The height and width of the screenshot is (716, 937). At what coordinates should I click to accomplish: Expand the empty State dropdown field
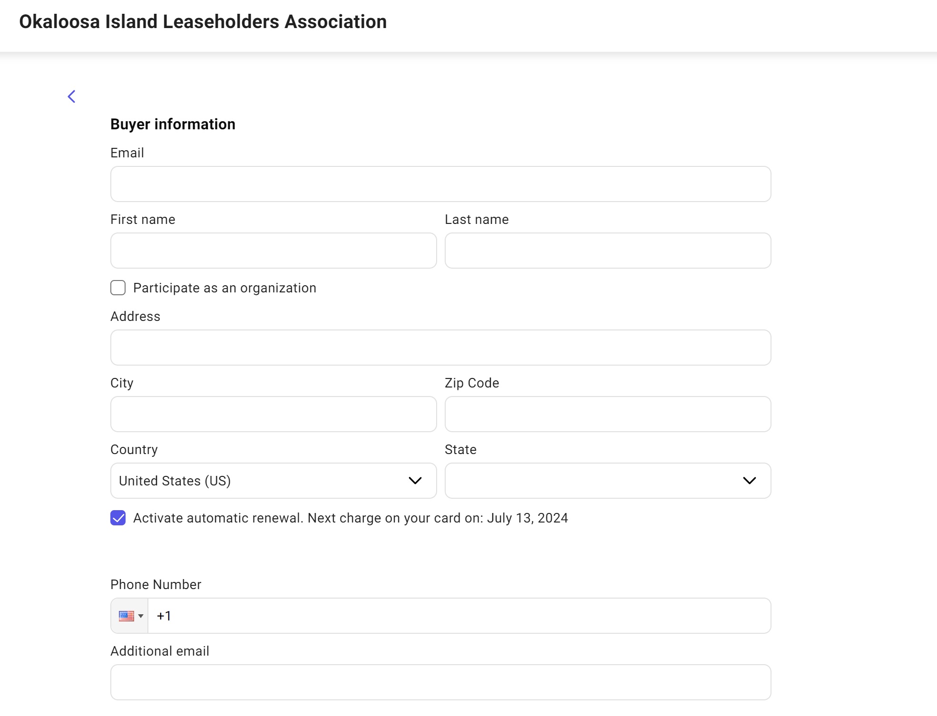click(590, 481)
